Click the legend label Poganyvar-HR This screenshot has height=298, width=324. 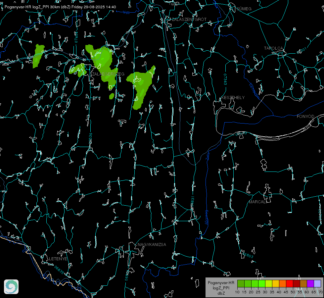(221, 283)
